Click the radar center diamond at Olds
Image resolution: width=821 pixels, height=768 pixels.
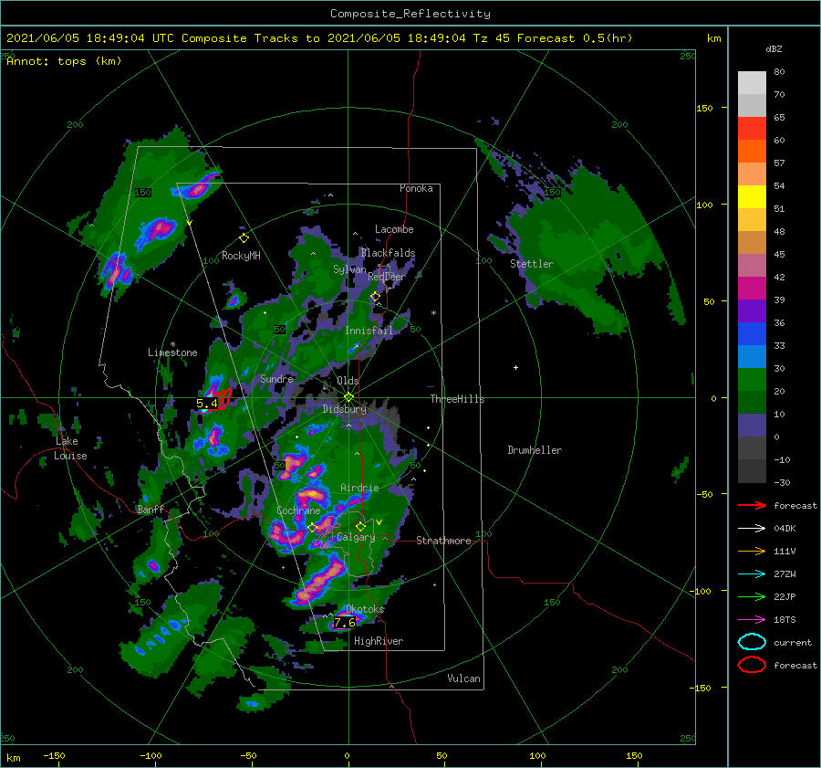tap(348, 397)
